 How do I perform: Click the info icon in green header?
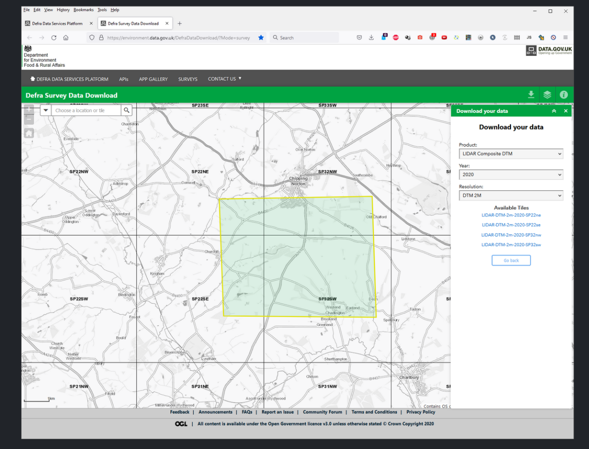(563, 95)
